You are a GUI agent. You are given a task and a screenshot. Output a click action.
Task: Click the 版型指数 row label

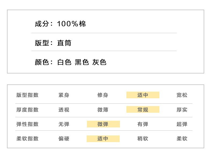27,95
